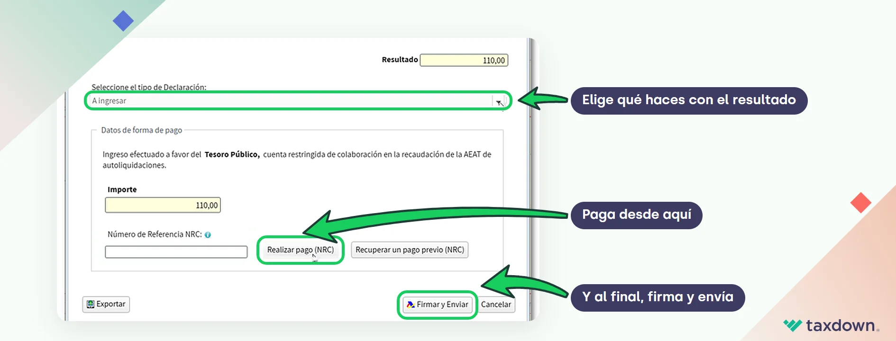Click Recuperar un pago previo (NRC)
The height and width of the screenshot is (341, 896).
tap(410, 250)
